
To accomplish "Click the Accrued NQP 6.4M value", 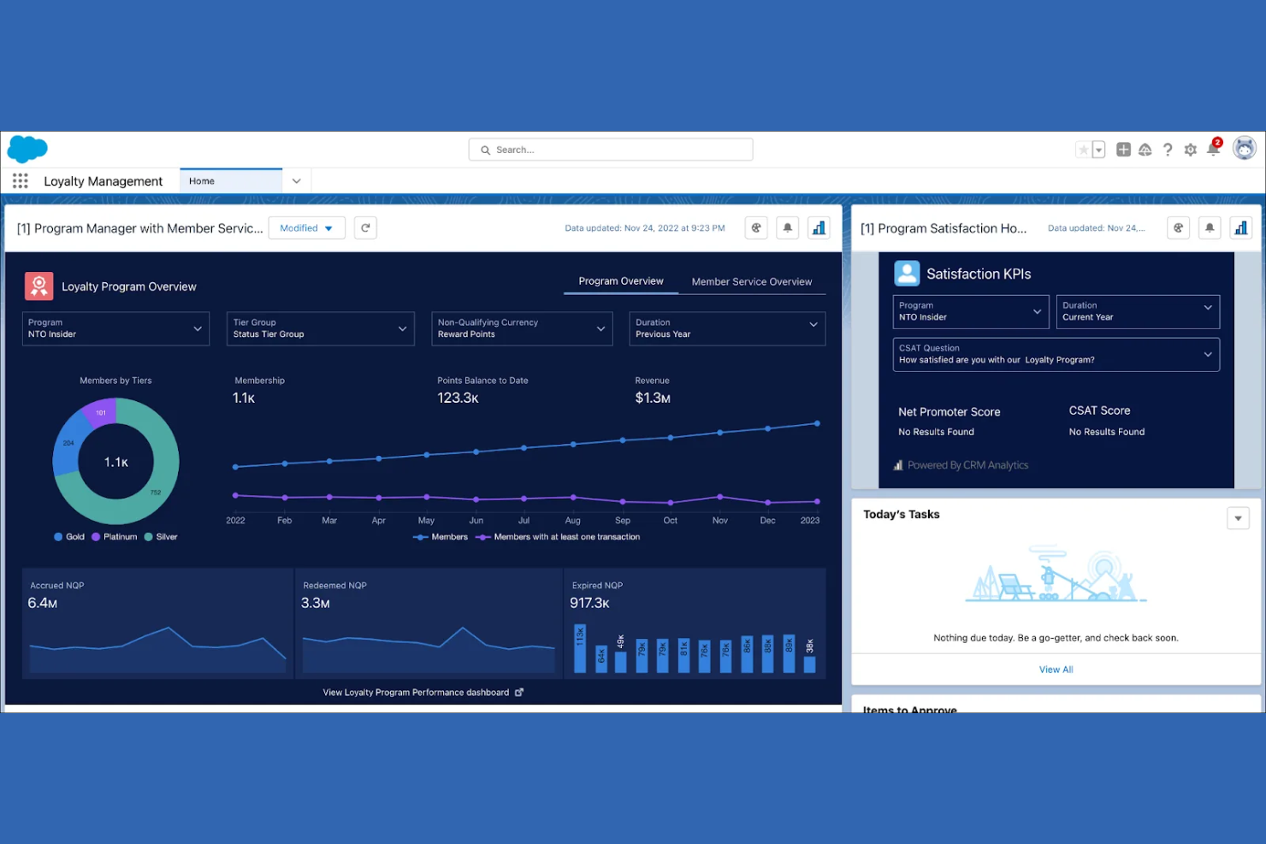I will pos(43,603).
